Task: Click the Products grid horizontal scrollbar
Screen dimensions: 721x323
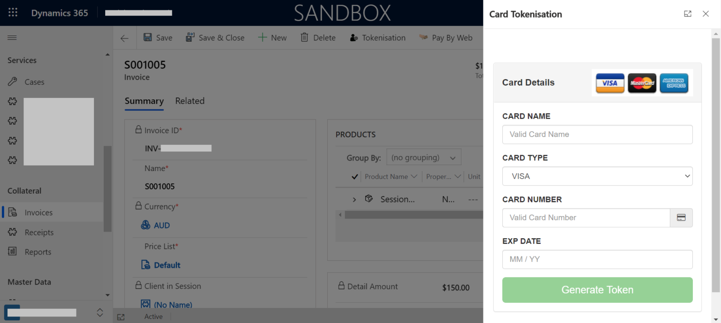Action: (413, 215)
